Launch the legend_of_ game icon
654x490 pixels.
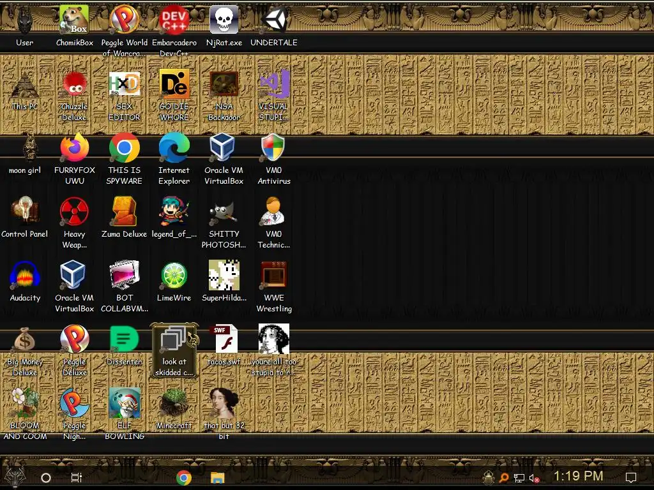(x=174, y=218)
